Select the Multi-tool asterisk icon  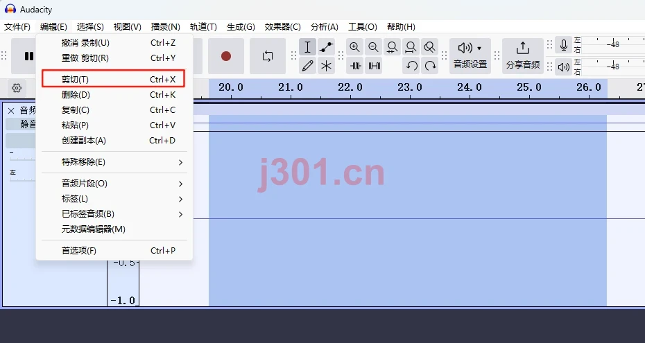326,66
